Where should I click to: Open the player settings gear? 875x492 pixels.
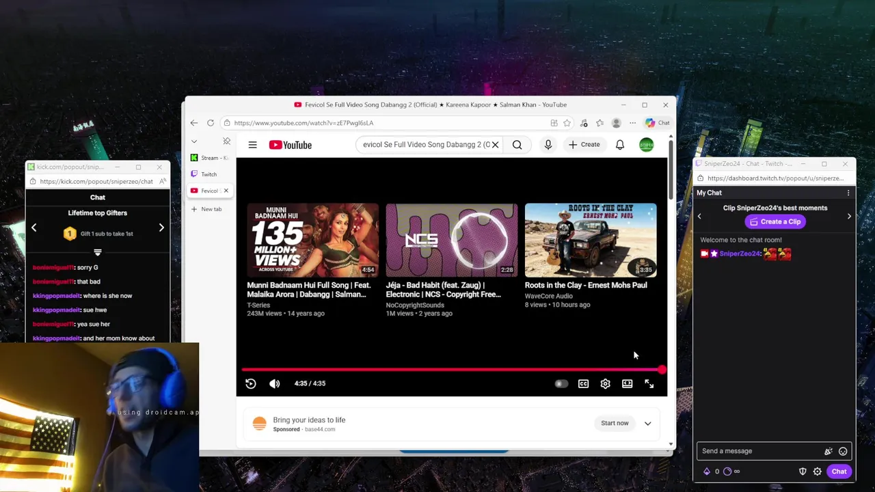(605, 383)
